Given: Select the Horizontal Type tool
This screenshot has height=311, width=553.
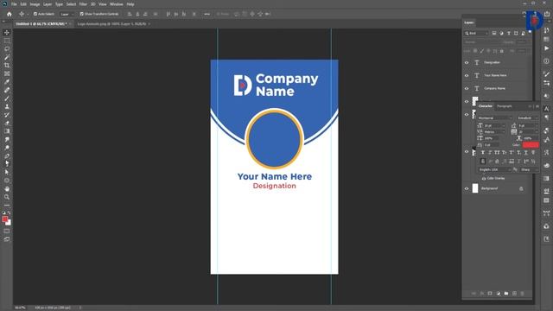Looking at the screenshot, I should [x=7, y=164].
